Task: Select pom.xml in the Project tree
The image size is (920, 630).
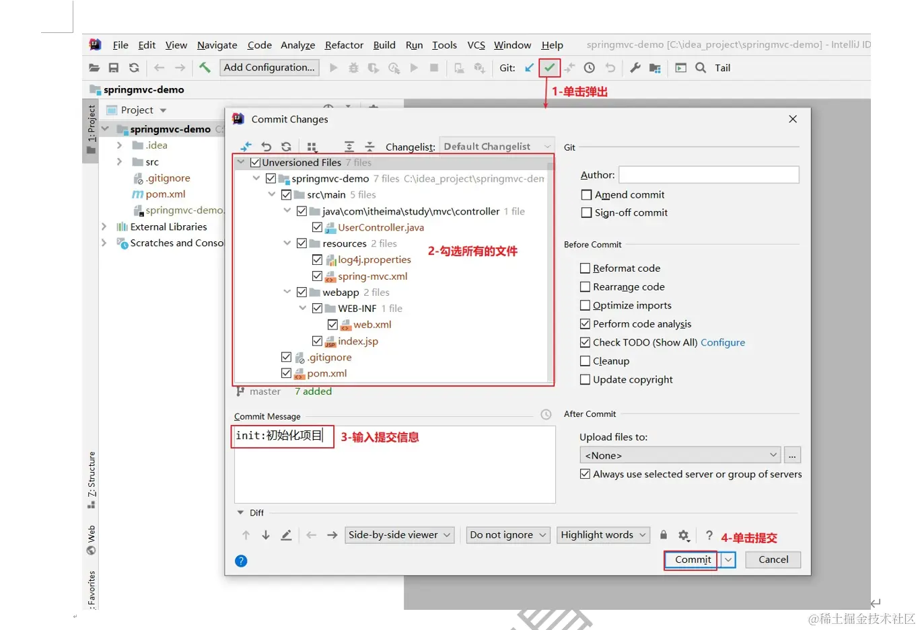Action: pyautogui.click(x=166, y=194)
